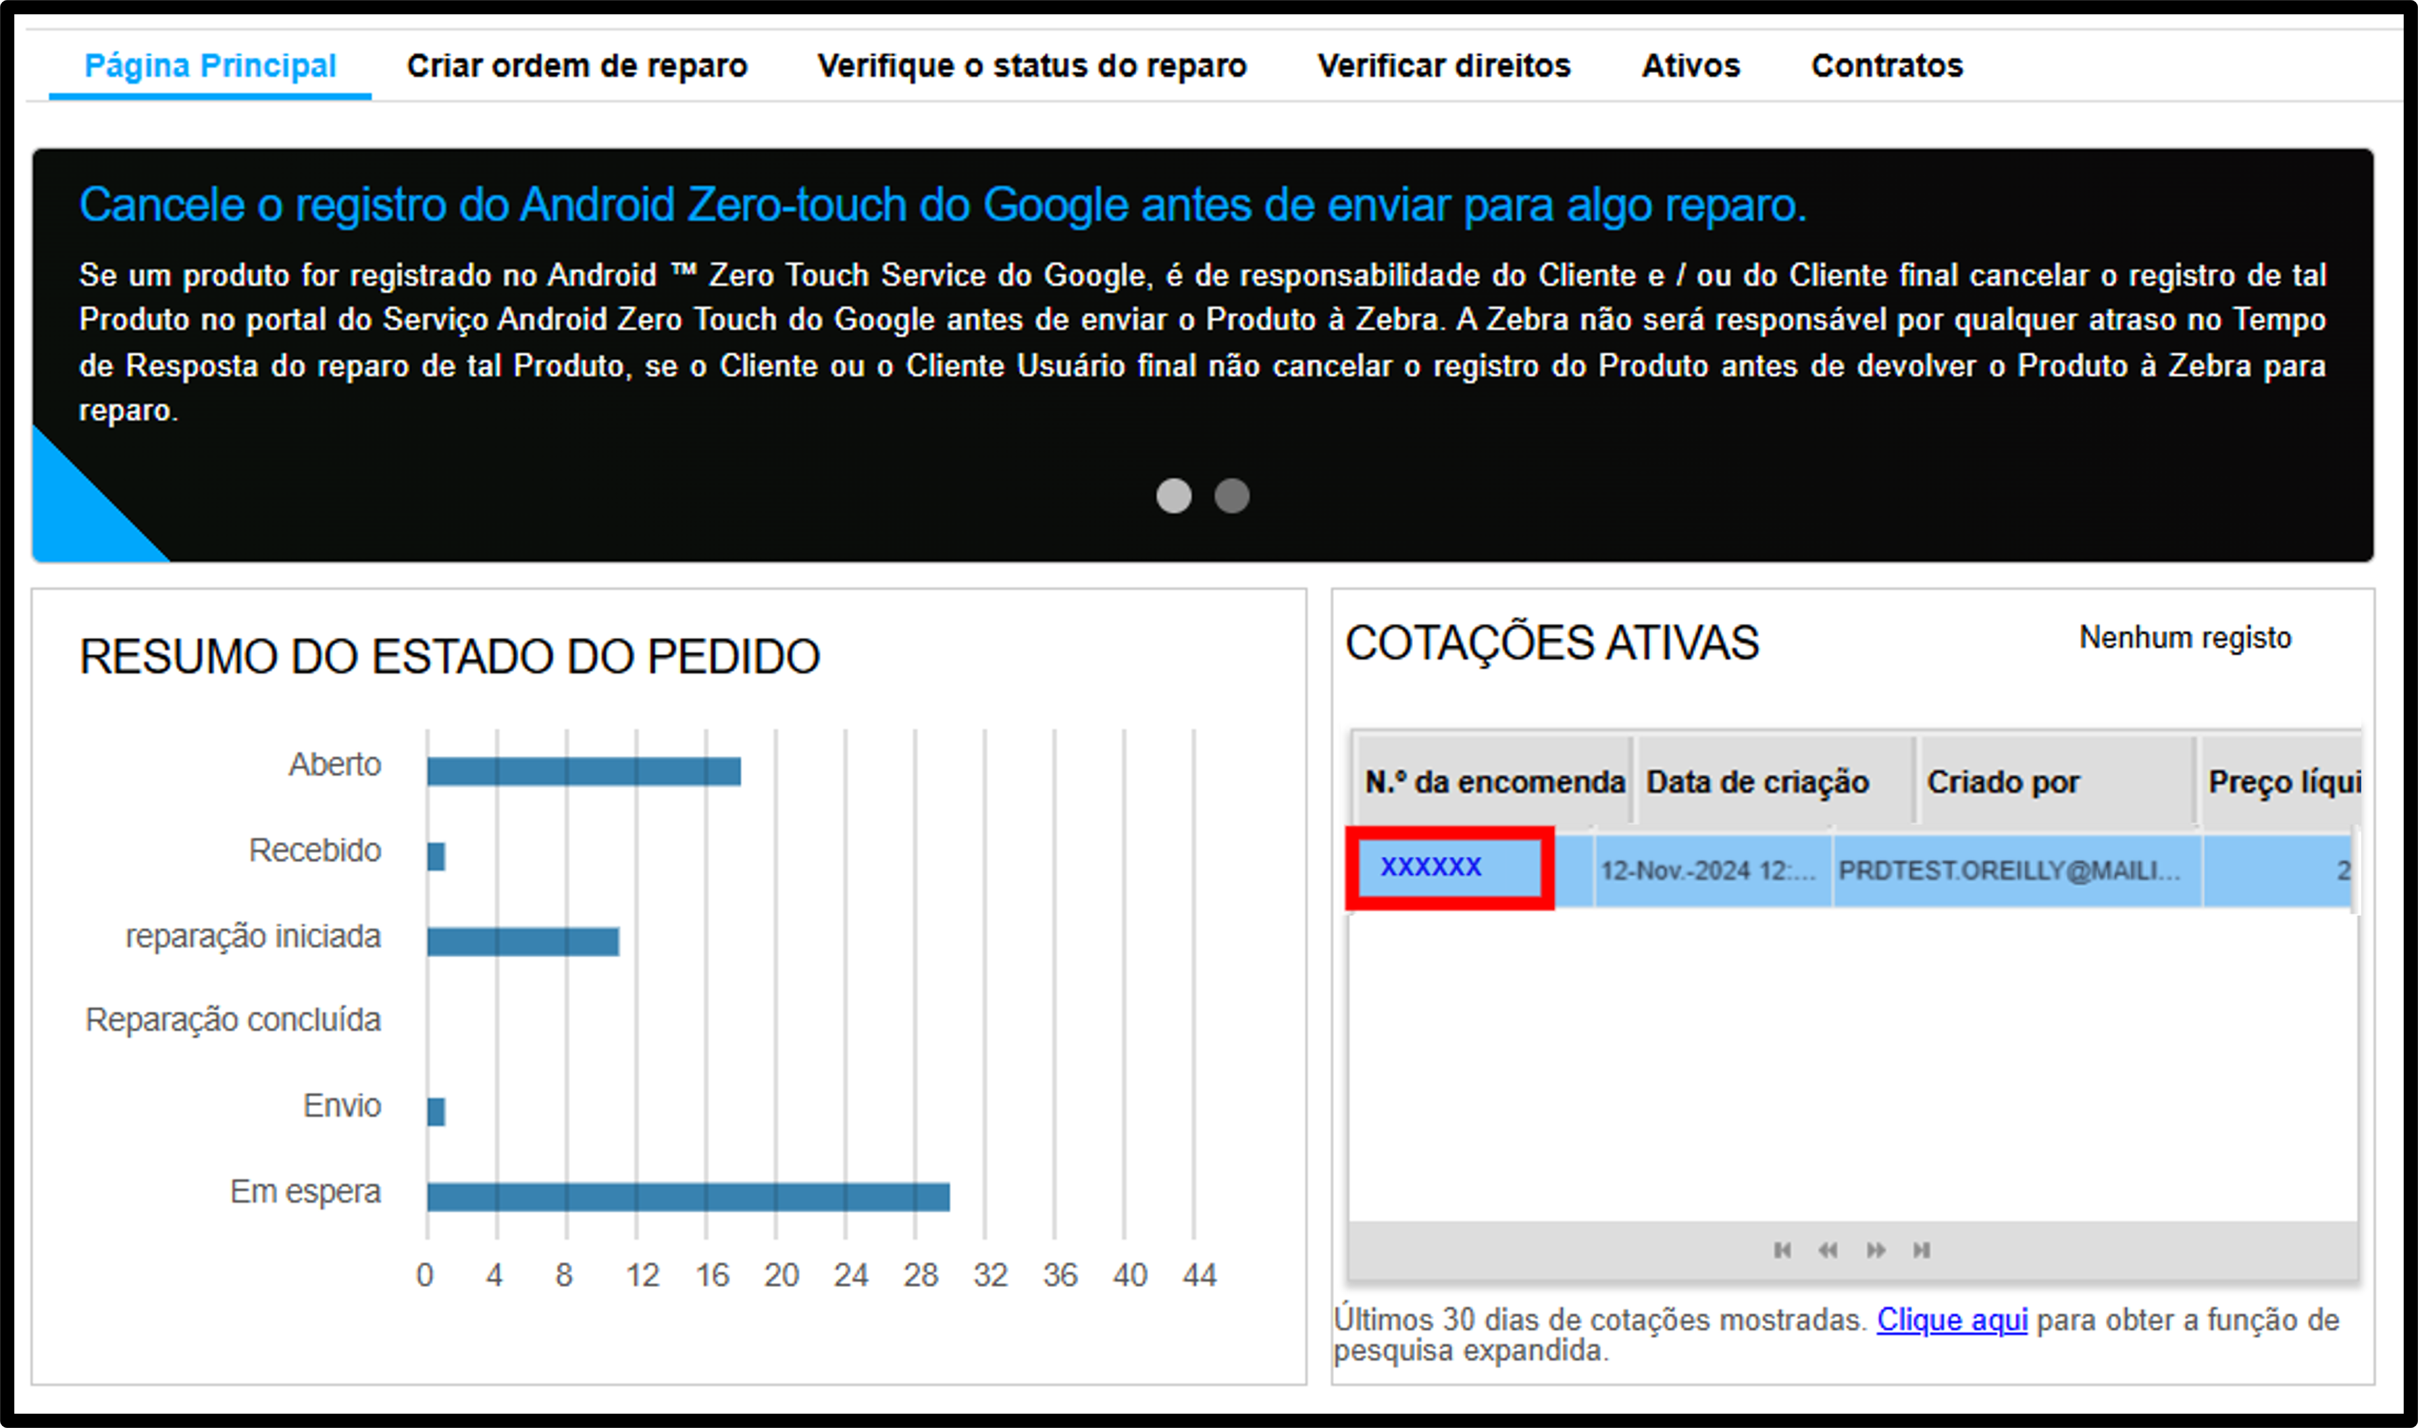The width and height of the screenshot is (2418, 1428).
Task: Select the second carousel dot indicator
Action: click(x=1231, y=496)
